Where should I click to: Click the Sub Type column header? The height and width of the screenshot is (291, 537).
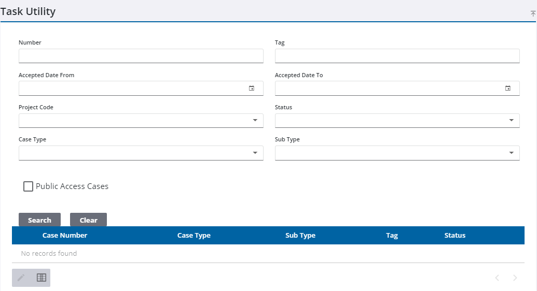300,236
